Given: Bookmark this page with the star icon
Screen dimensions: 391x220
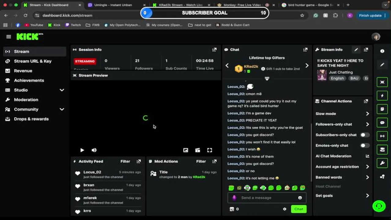Looking at the screenshot, I should (302, 15).
